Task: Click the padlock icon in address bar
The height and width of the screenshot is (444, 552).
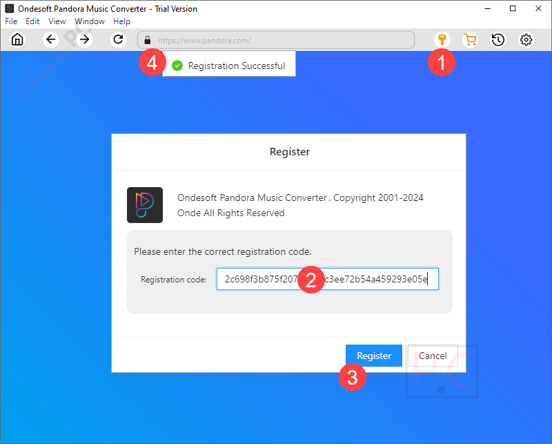Action: click(148, 40)
